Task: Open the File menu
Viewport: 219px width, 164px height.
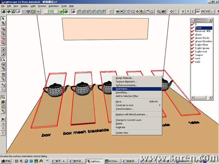Action: coord(3,6)
